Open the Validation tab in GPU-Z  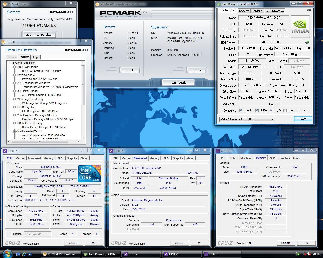click(258, 11)
